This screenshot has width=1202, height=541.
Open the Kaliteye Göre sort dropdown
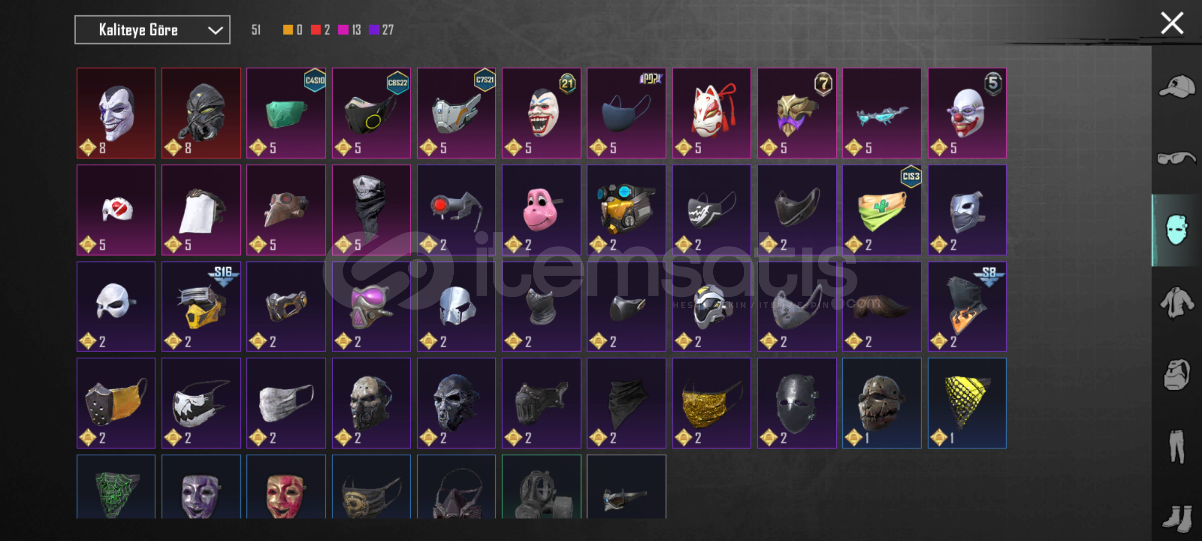[152, 30]
